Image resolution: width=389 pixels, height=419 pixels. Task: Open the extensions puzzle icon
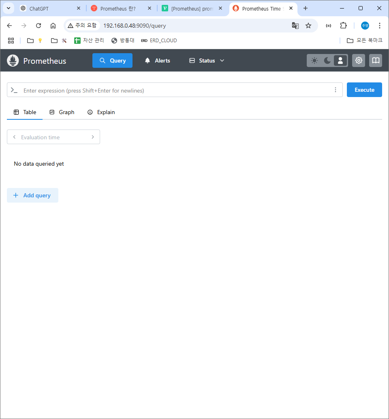(343, 26)
